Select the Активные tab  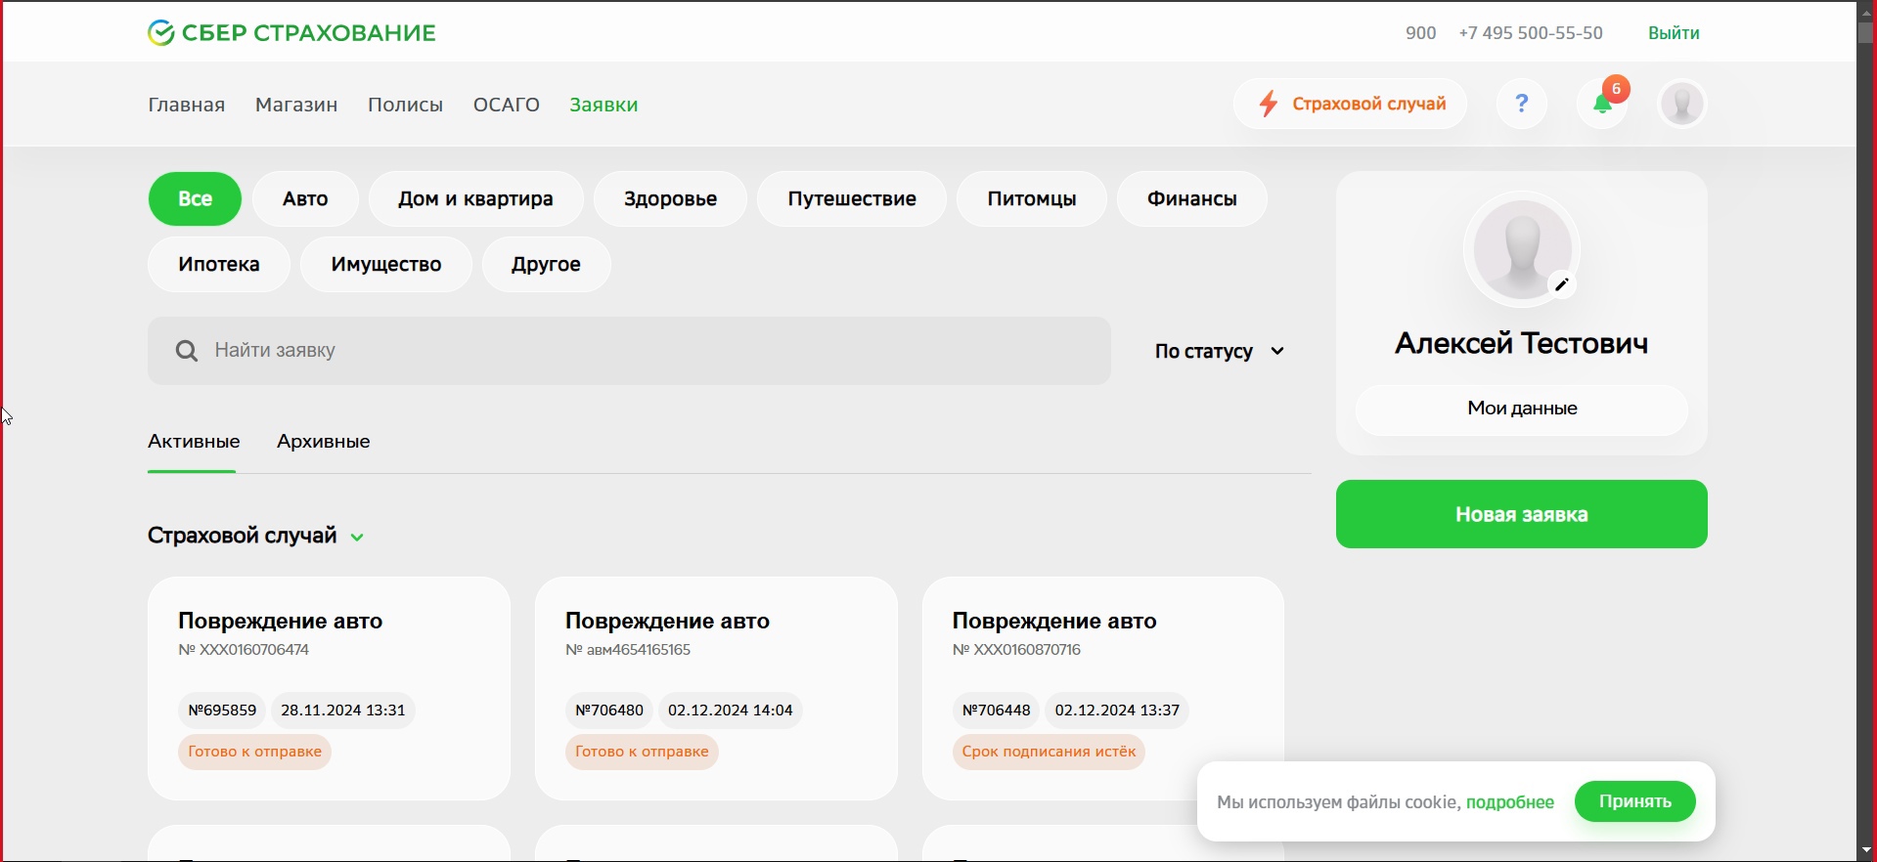194,443
